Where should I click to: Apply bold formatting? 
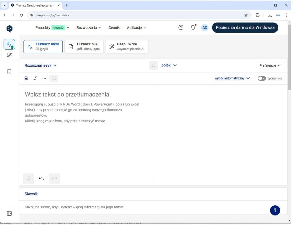pyautogui.click(x=26, y=78)
